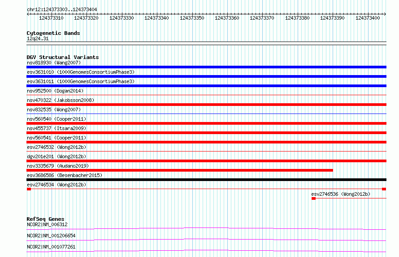Open the nsv832535 (Wong2007) variant
The width and height of the screenshot is (399, 257).
54,110
